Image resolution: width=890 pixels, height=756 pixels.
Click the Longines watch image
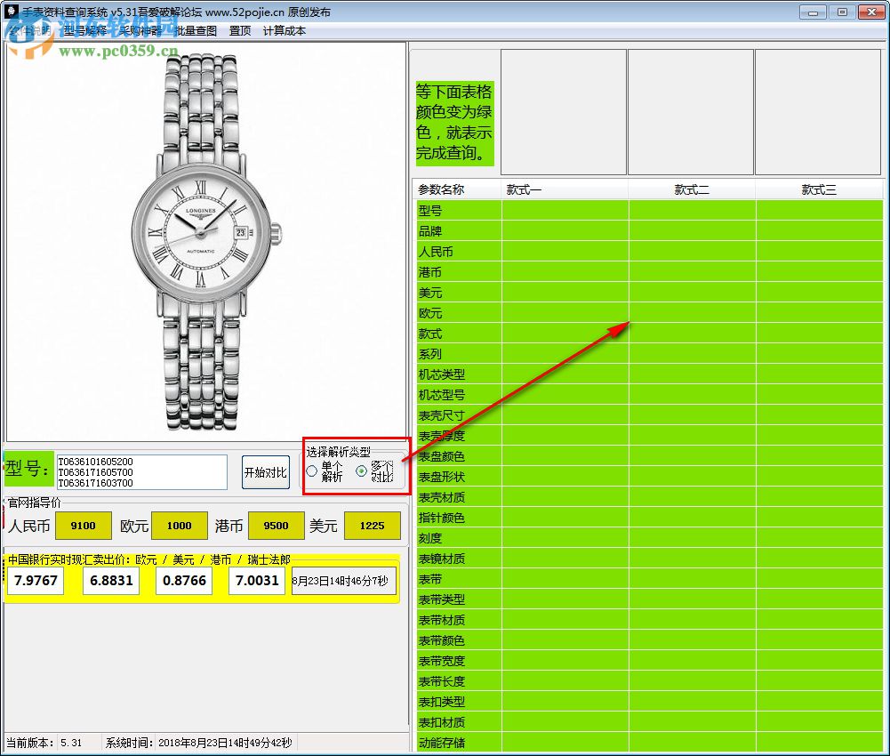click(x=206, y=242)
